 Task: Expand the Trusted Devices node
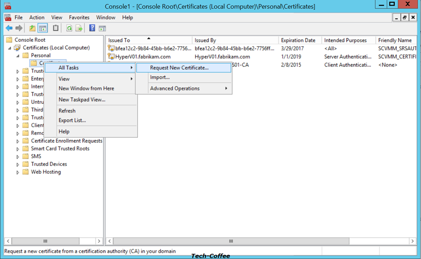point(18,165)
